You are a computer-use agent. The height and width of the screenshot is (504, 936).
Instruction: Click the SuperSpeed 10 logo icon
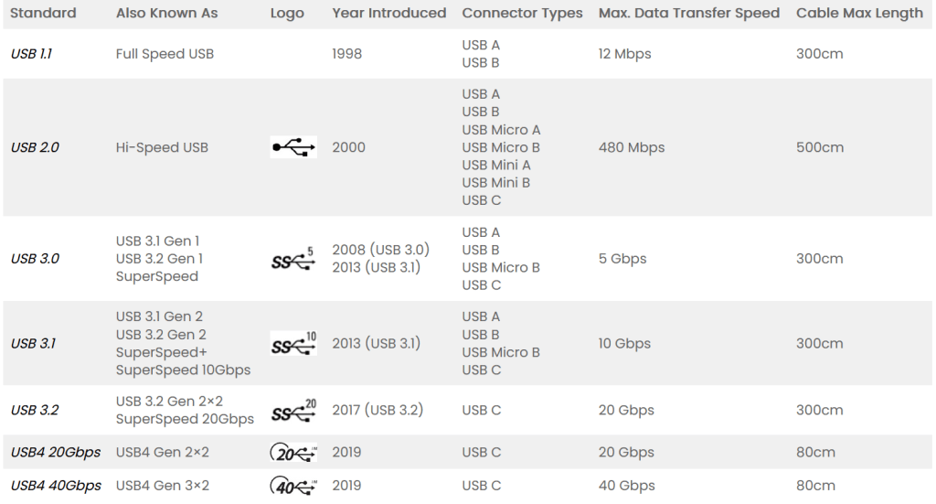293,344
